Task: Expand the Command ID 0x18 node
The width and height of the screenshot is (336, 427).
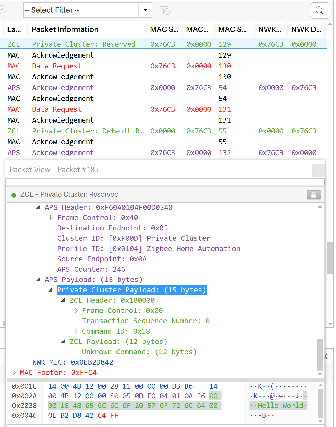Action: coord(76,331)
